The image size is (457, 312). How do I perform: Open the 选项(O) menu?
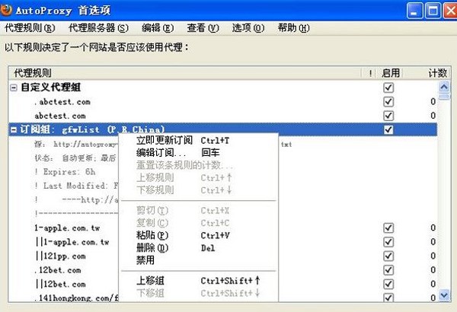pos(248,28)
